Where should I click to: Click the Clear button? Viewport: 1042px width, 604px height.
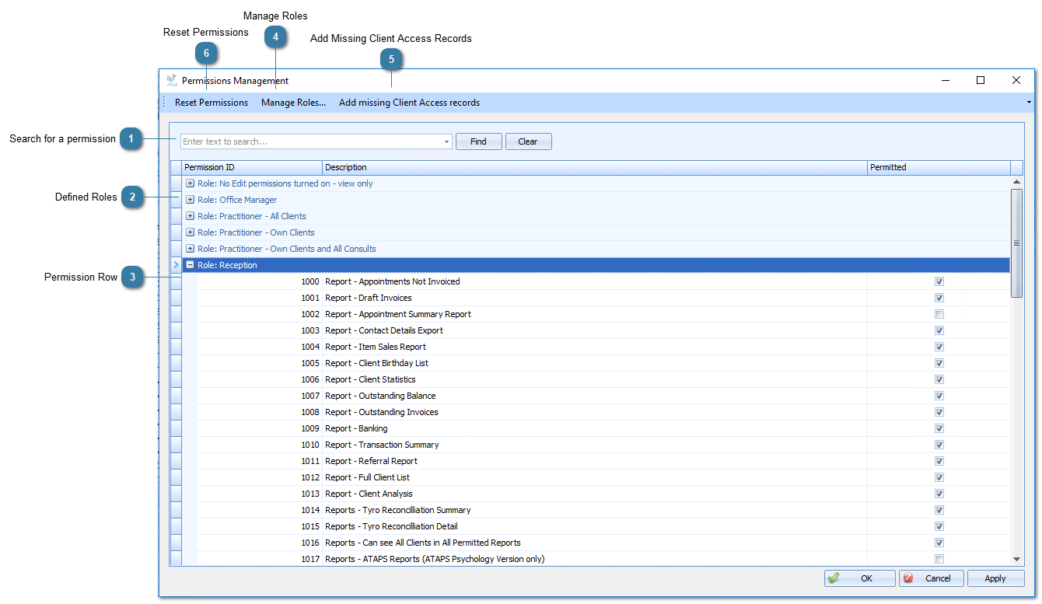pos(528,141)
